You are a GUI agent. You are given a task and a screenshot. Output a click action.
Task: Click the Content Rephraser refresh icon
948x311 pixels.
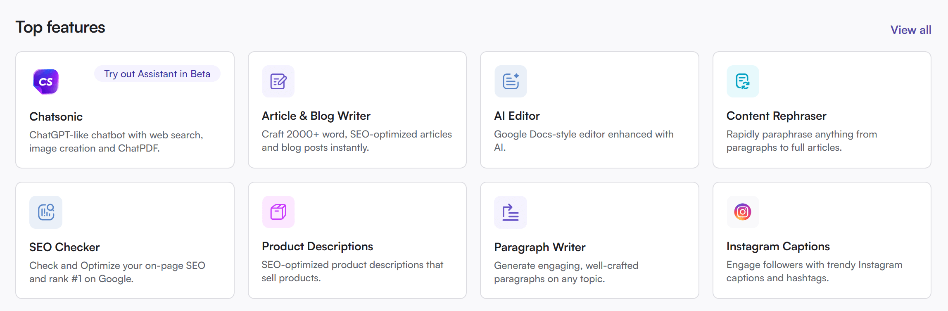click(x=743, y=81)
